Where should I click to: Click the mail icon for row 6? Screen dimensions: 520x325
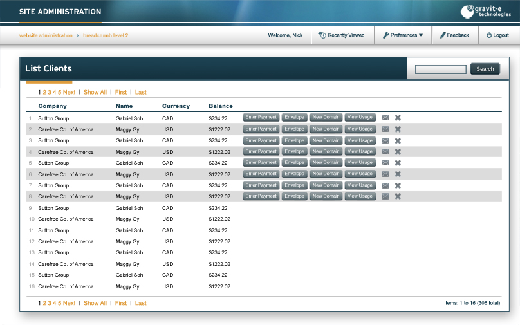385,174
